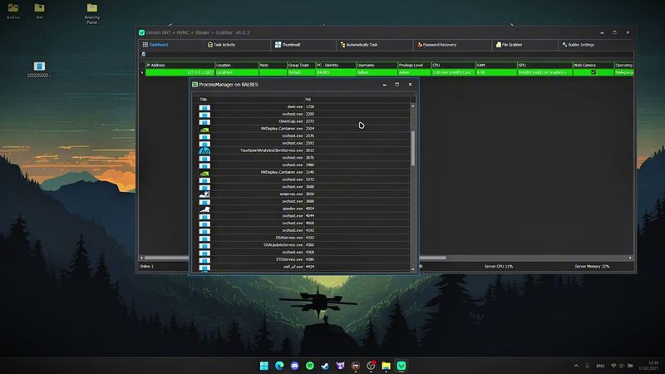
Task: Open File Explorer from the taskbar
Action: click(386, 366)
